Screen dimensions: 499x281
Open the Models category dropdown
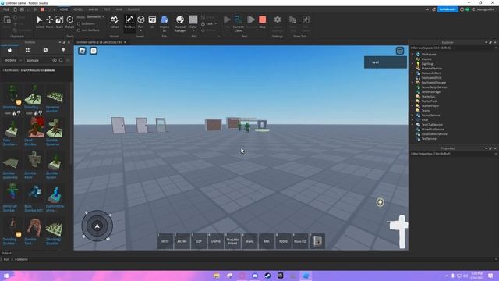[12, 60]
